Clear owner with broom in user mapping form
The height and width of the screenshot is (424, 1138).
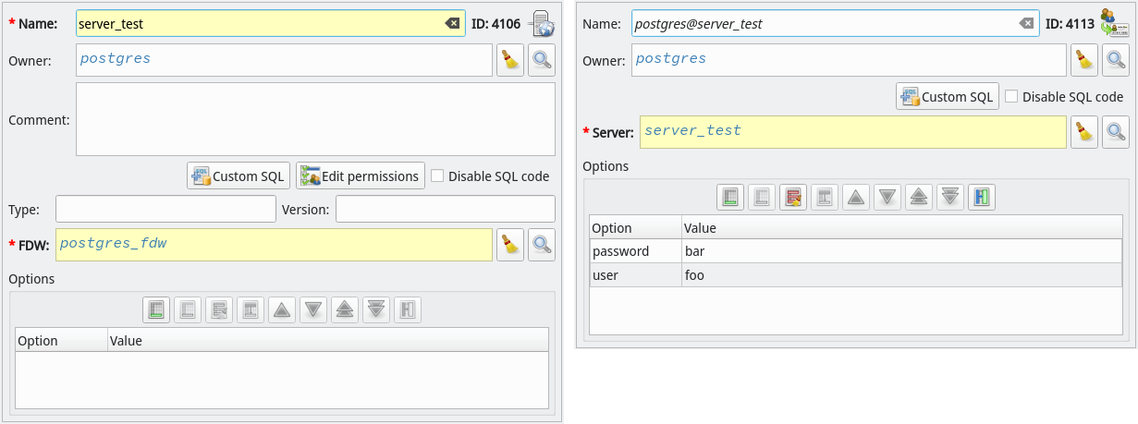coord(1084,60)
